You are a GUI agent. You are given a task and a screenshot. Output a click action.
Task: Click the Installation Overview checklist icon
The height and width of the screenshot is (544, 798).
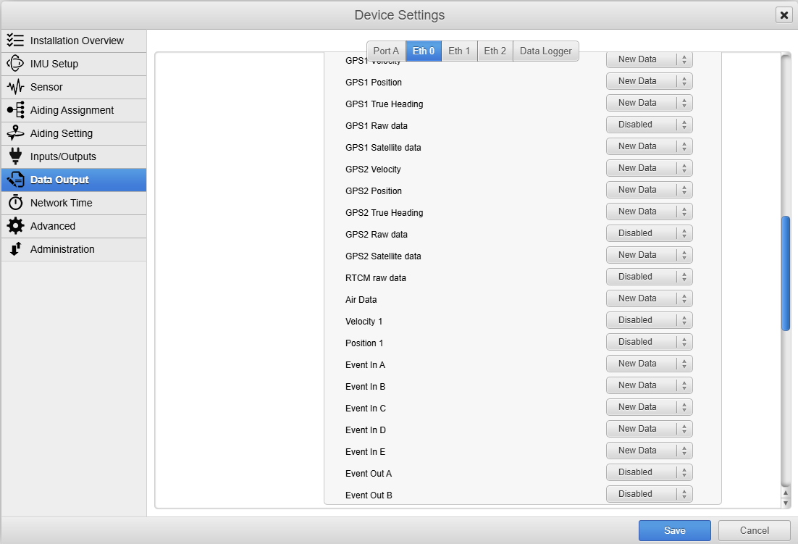15,41
